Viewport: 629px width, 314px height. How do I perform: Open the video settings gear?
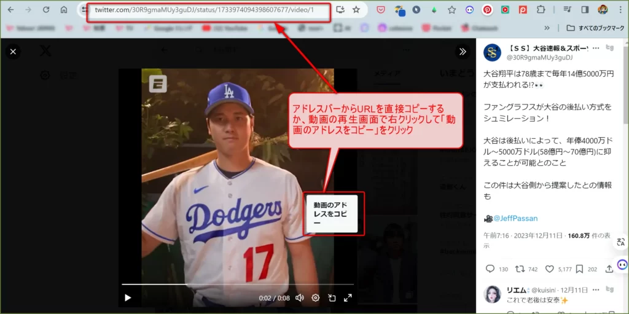pos(315,297)
